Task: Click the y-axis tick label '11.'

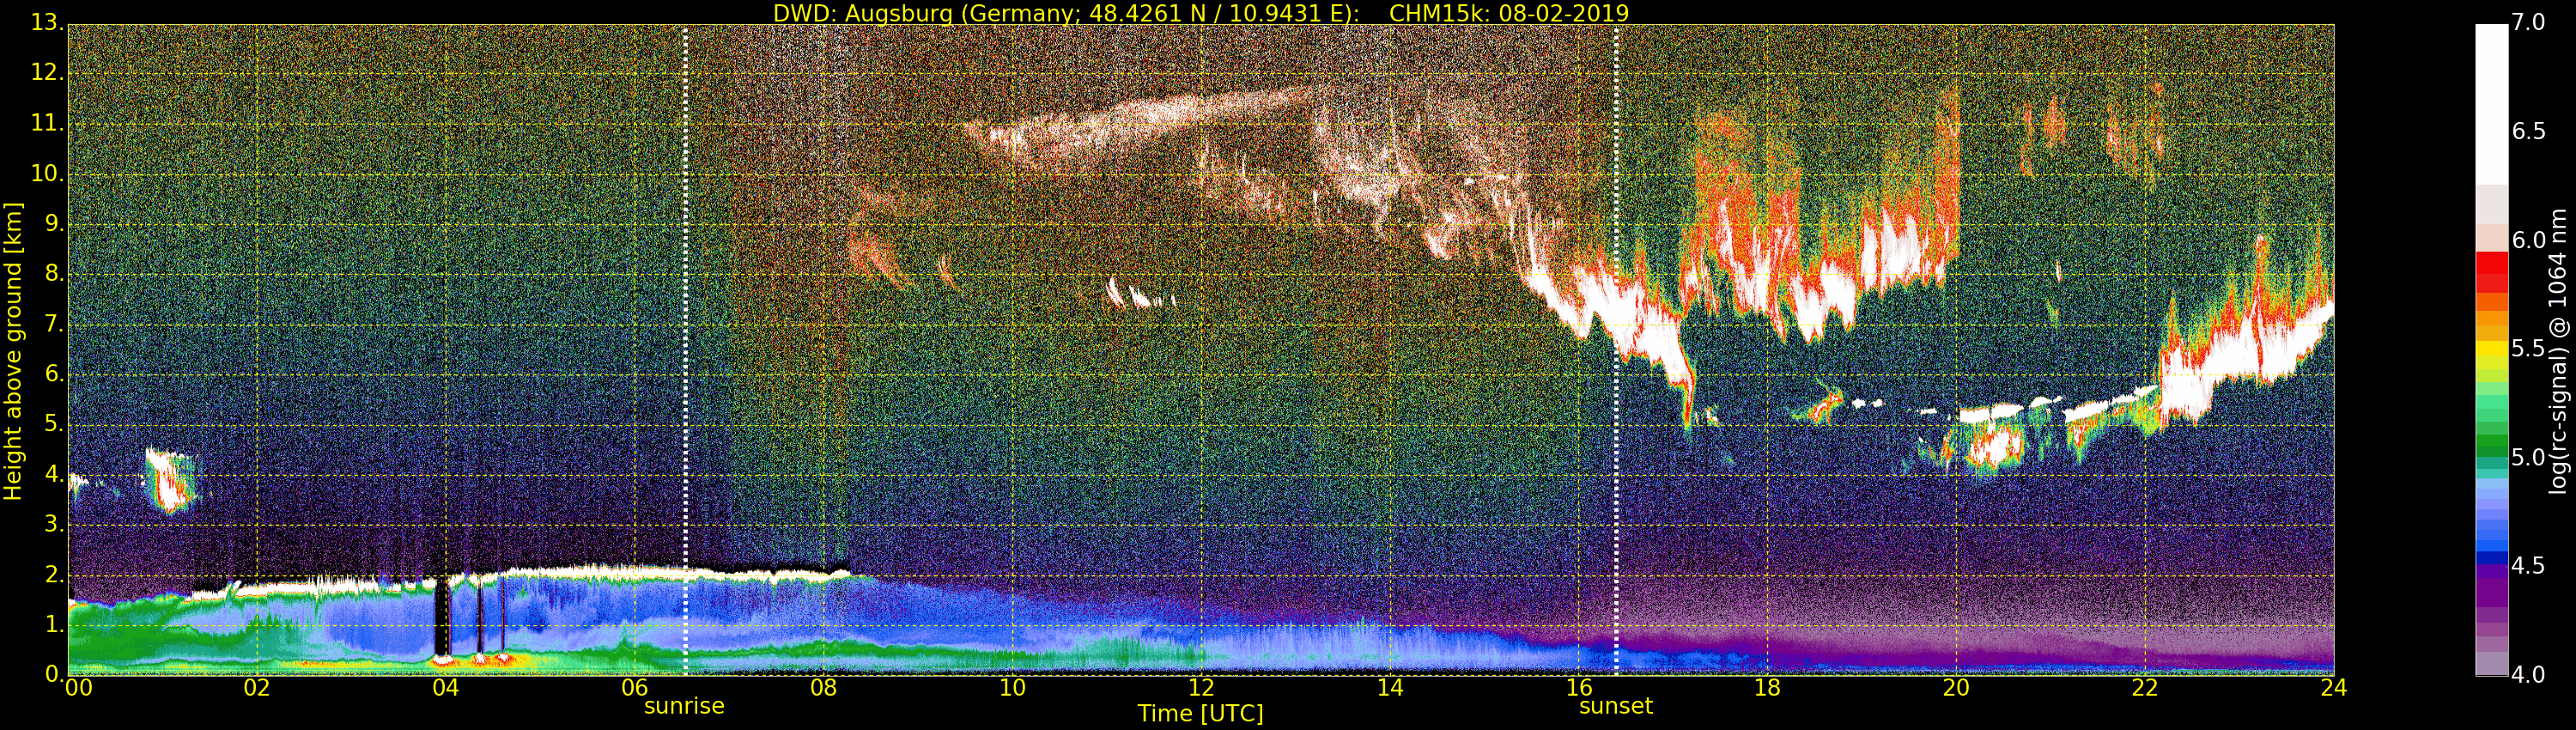Action: 46,123
